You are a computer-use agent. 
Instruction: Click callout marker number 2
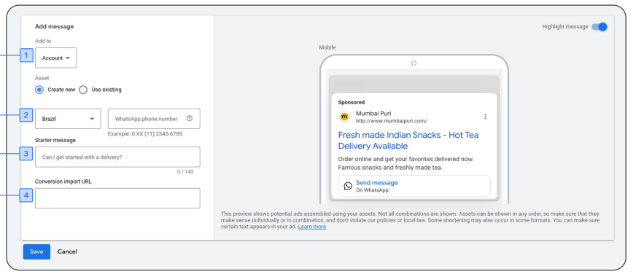click(x=26, y=115)
